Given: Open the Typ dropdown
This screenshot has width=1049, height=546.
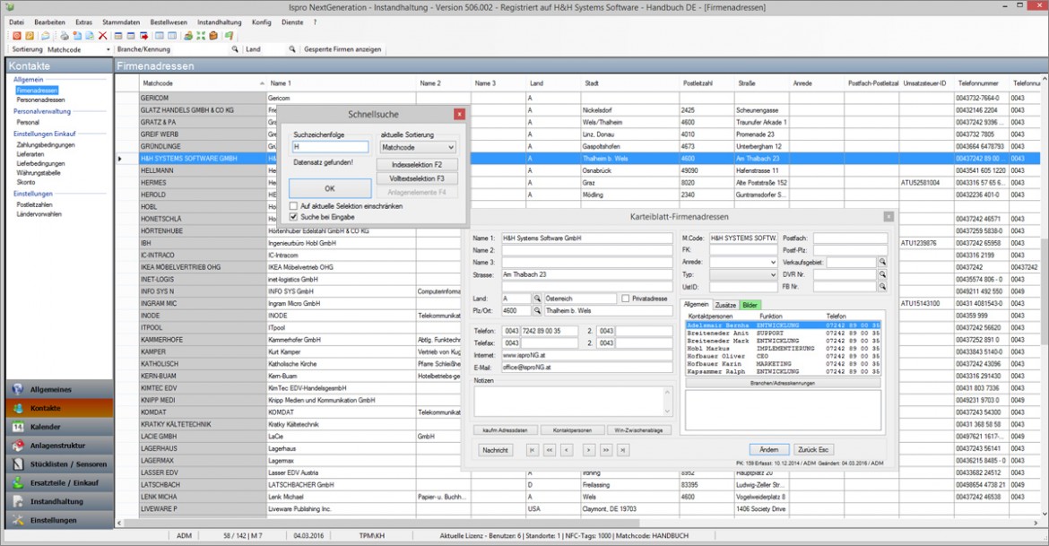Looking at the screenshot, I should point(773,274).
